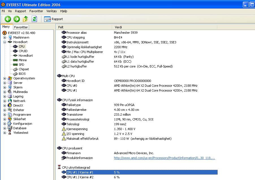Click the green Back arrow button

8,19
